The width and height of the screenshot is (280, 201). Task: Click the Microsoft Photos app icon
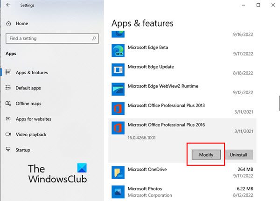118,191
